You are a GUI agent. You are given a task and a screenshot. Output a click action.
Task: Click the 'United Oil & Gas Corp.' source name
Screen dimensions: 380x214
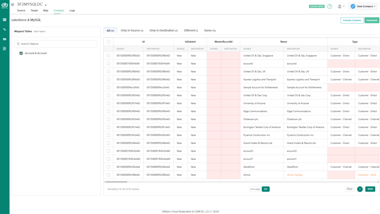coord(255,95)
